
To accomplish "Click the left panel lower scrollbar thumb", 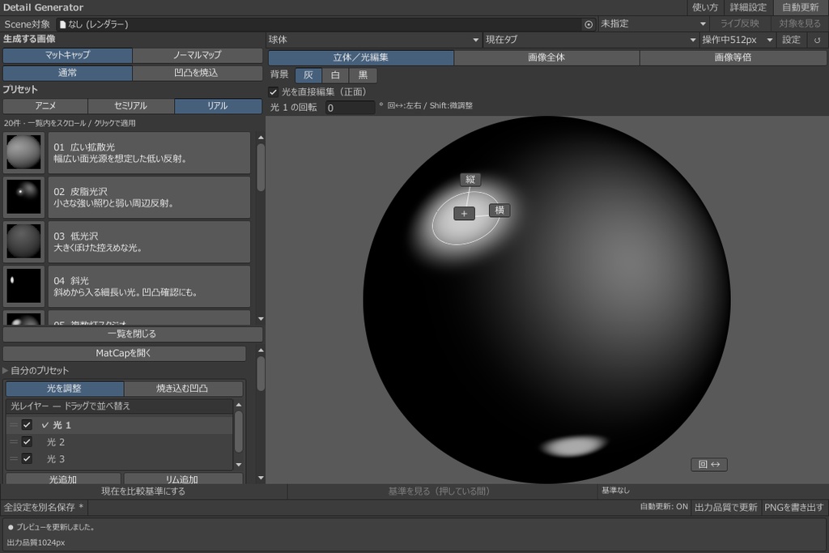I will click(x=261, y=374).
